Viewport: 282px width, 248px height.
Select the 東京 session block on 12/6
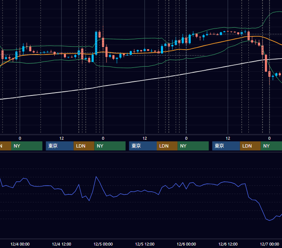coord(226,146)
